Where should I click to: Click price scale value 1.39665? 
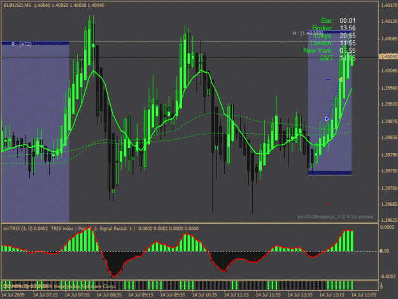point(389,204)
